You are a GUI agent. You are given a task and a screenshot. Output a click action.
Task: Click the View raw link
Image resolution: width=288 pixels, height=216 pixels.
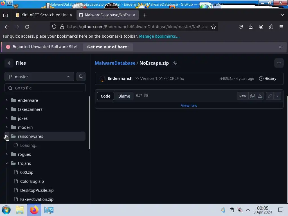point(189,105)
